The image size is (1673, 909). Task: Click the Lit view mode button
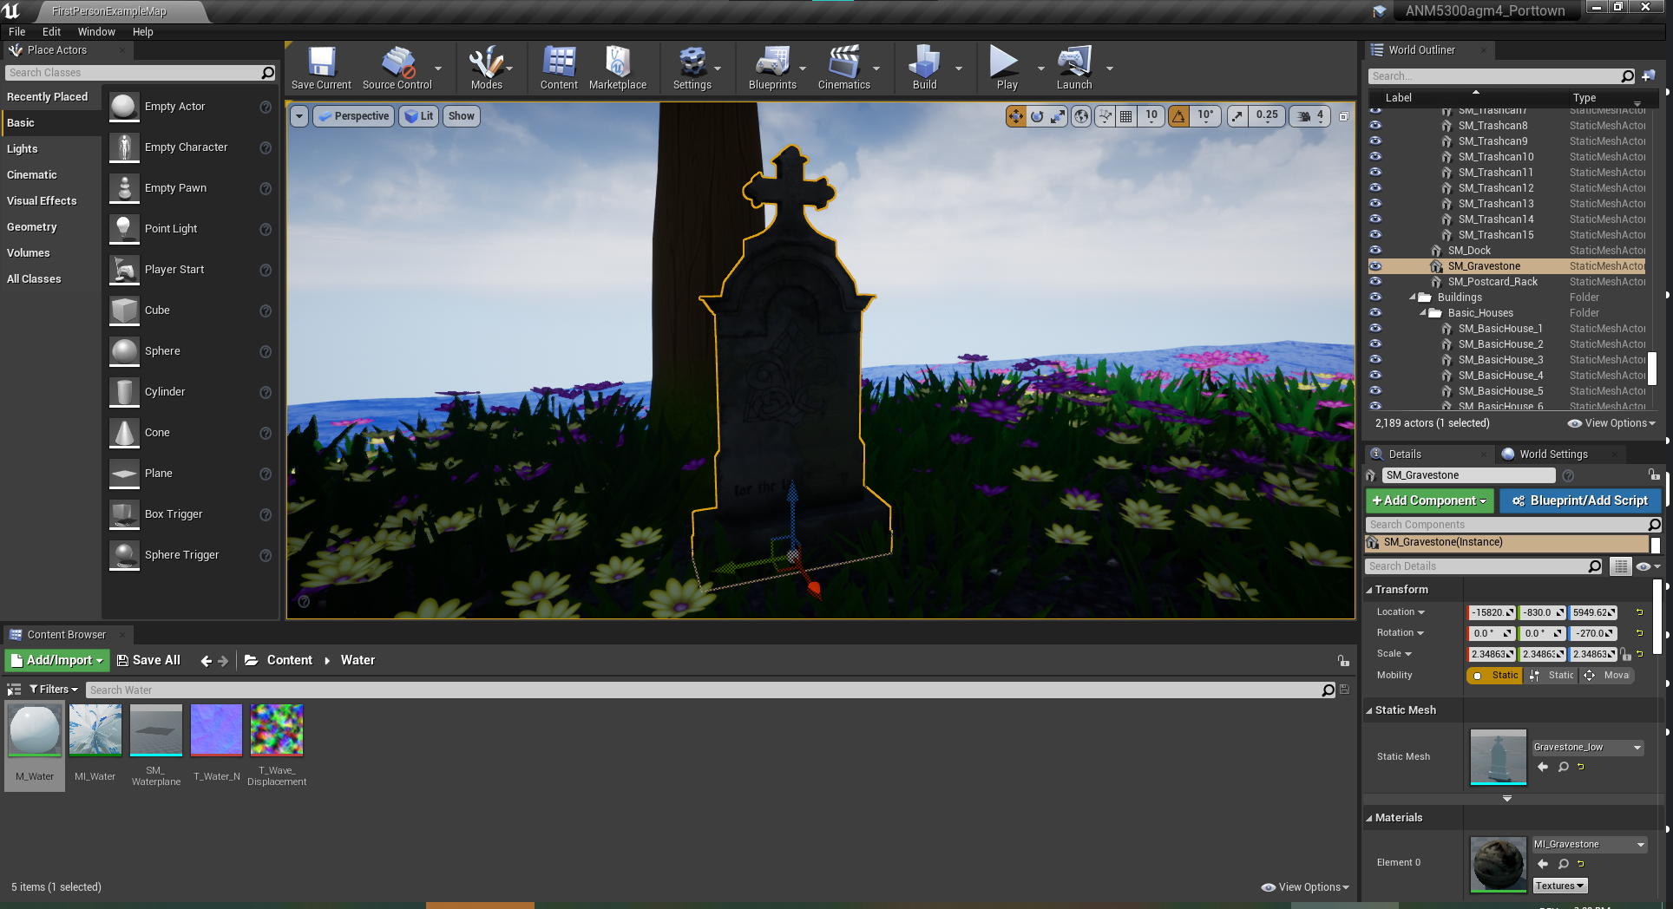coord(419,116)
